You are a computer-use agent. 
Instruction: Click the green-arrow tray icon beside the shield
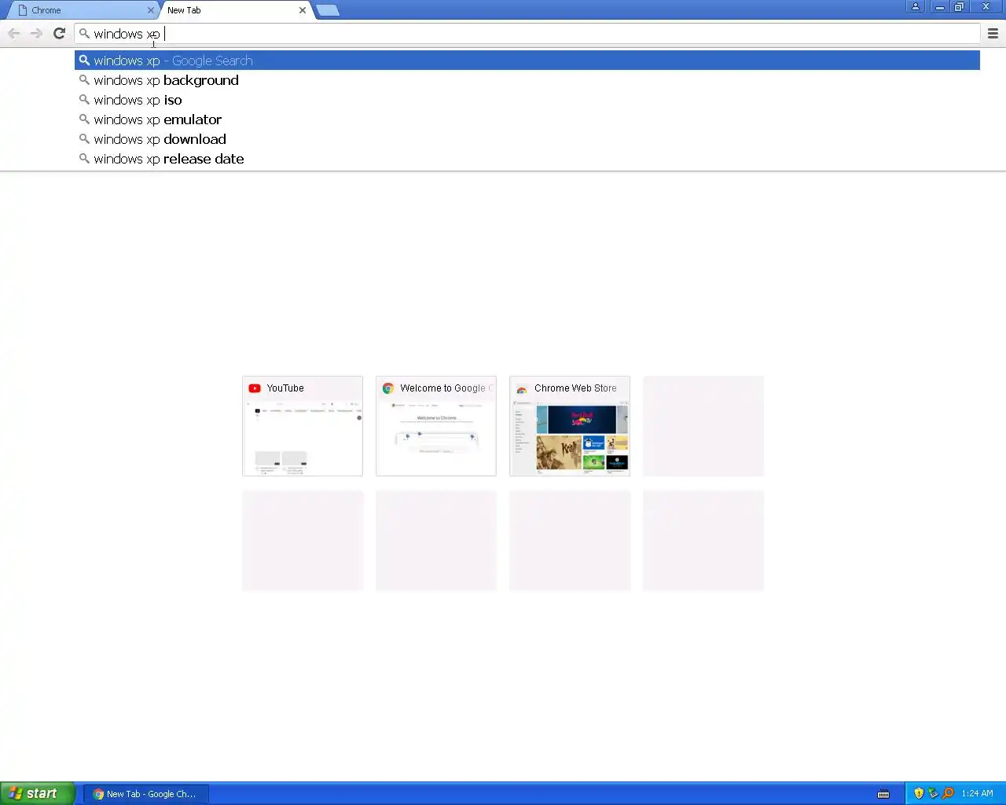click(x=933, y=793)
